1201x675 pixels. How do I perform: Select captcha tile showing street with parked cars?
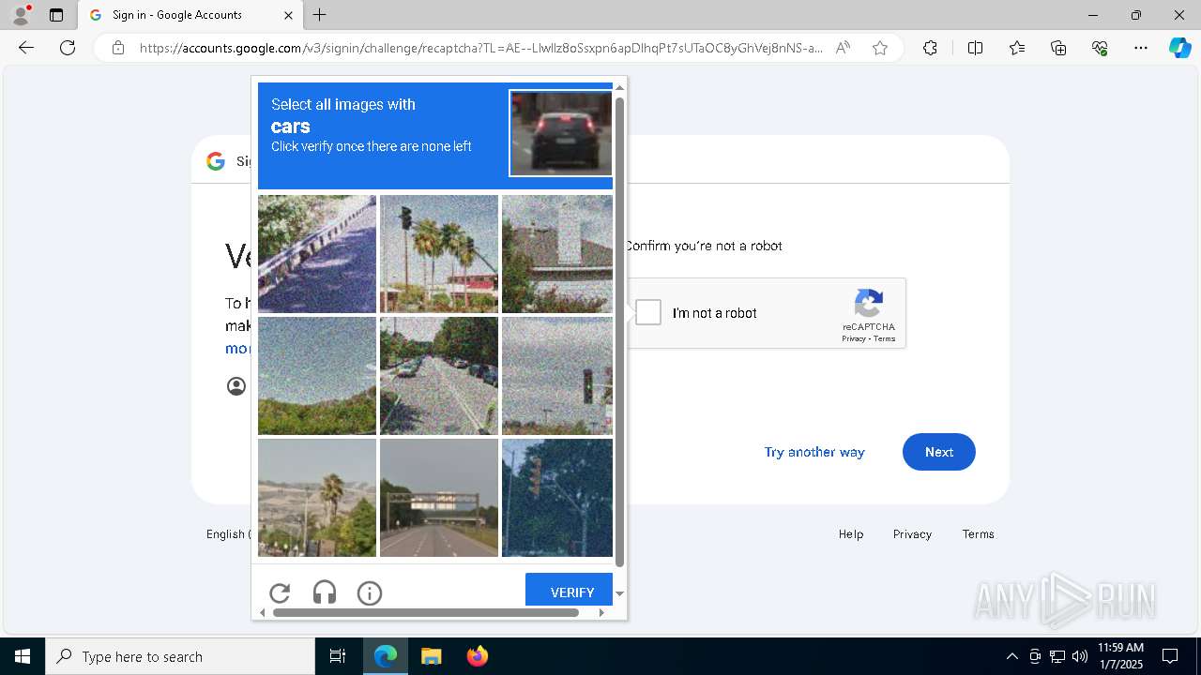coord(439,376)
